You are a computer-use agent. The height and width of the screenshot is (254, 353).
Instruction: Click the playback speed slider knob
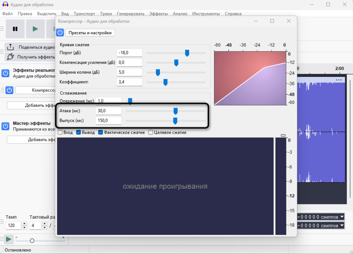coord(32,240)
